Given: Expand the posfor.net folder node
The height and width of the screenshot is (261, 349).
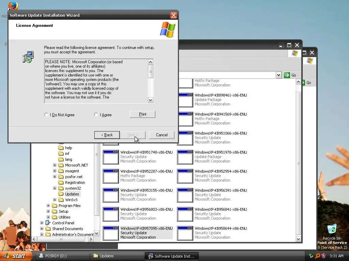Looking at the screenshot, I should [55, 176].
